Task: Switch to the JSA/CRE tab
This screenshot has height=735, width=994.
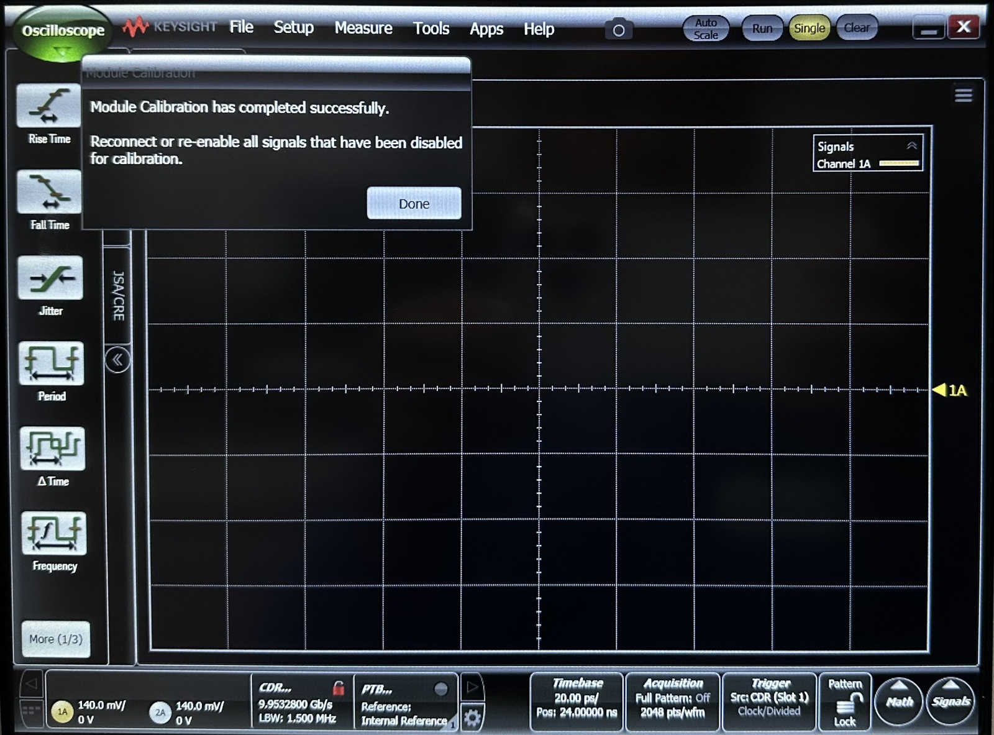Action: pos(116,292)
